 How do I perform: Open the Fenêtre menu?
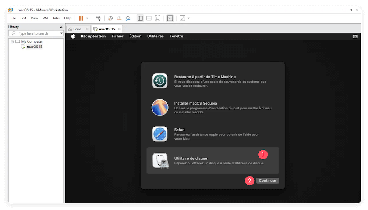[176, 36]
